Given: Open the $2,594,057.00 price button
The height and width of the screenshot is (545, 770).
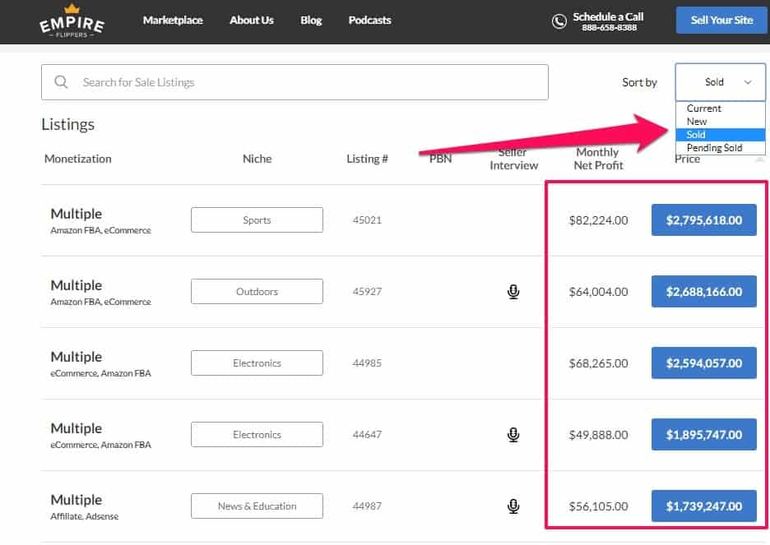Looking at the screenshot, I should tap(703, 363).
